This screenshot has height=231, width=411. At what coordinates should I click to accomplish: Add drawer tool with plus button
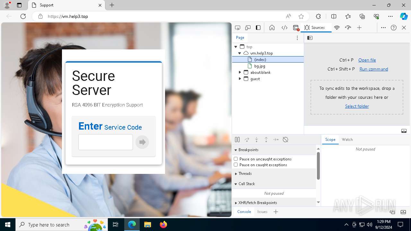coord(275,212)
